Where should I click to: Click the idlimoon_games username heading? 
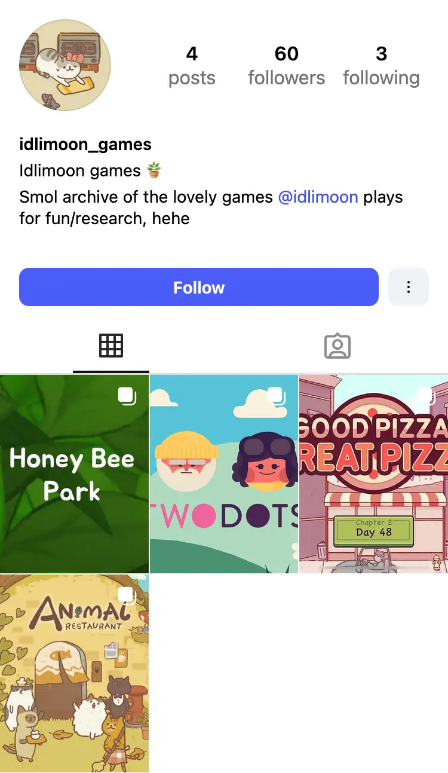[x=85, y=144]
